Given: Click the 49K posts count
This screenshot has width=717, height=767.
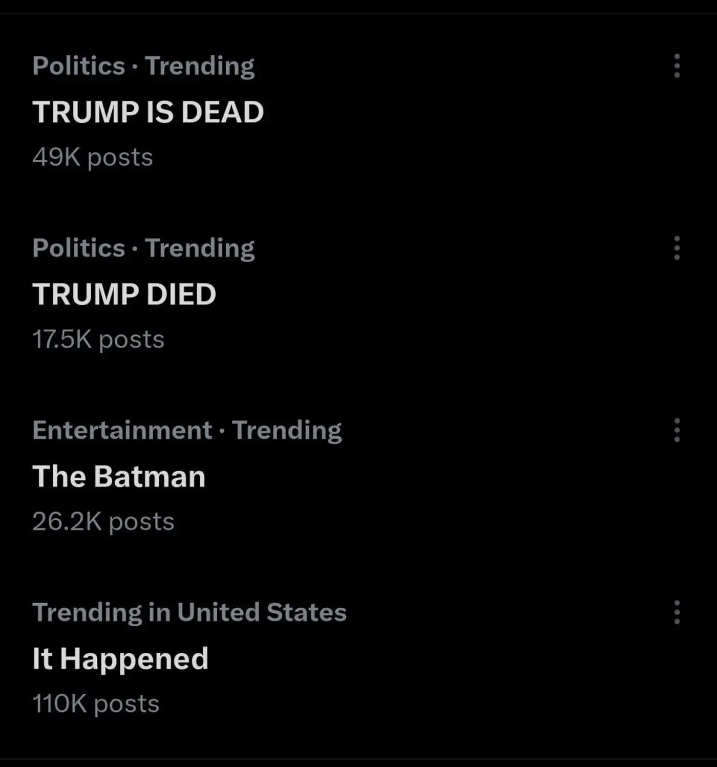Looking at the screenshot, I should click(x=92, y=157).
